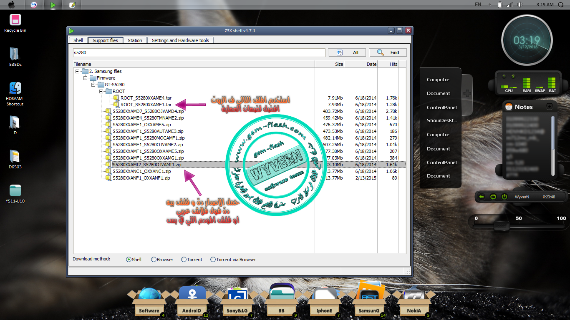The height and width of the screenshot is (320, 570).
Task: Select S5280XXANF1_OXXANF1.zip file
Action: pyautogui.click(x=141, y=178)
